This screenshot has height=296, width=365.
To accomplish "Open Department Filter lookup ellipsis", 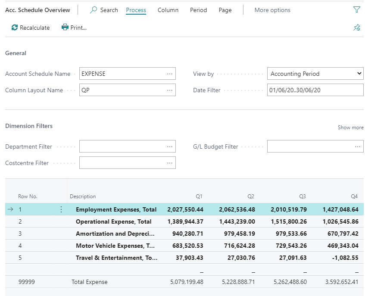I will 170,146.
